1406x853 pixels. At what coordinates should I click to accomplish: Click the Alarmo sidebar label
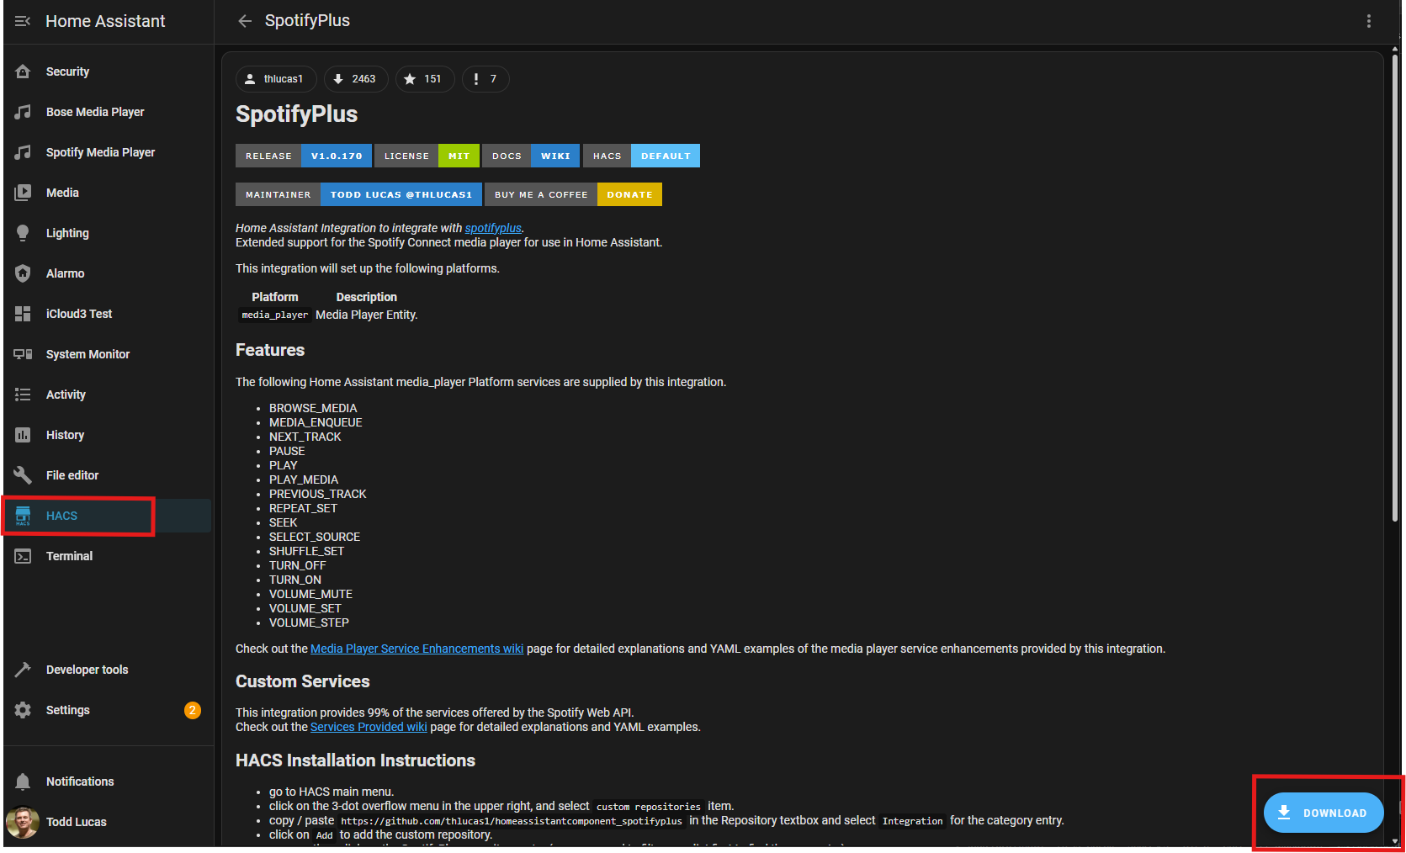coord(65,273)
